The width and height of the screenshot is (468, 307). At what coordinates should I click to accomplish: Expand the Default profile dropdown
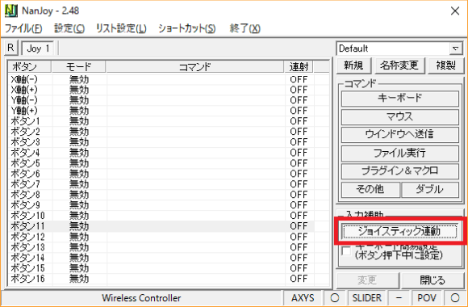[455, 48]
